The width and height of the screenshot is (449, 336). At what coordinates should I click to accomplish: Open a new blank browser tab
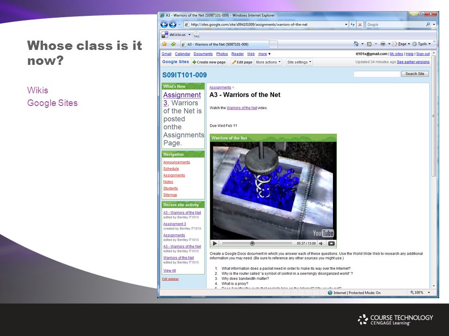tap(274, 44)
